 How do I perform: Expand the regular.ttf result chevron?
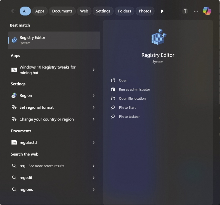click(x=94, y=142)
